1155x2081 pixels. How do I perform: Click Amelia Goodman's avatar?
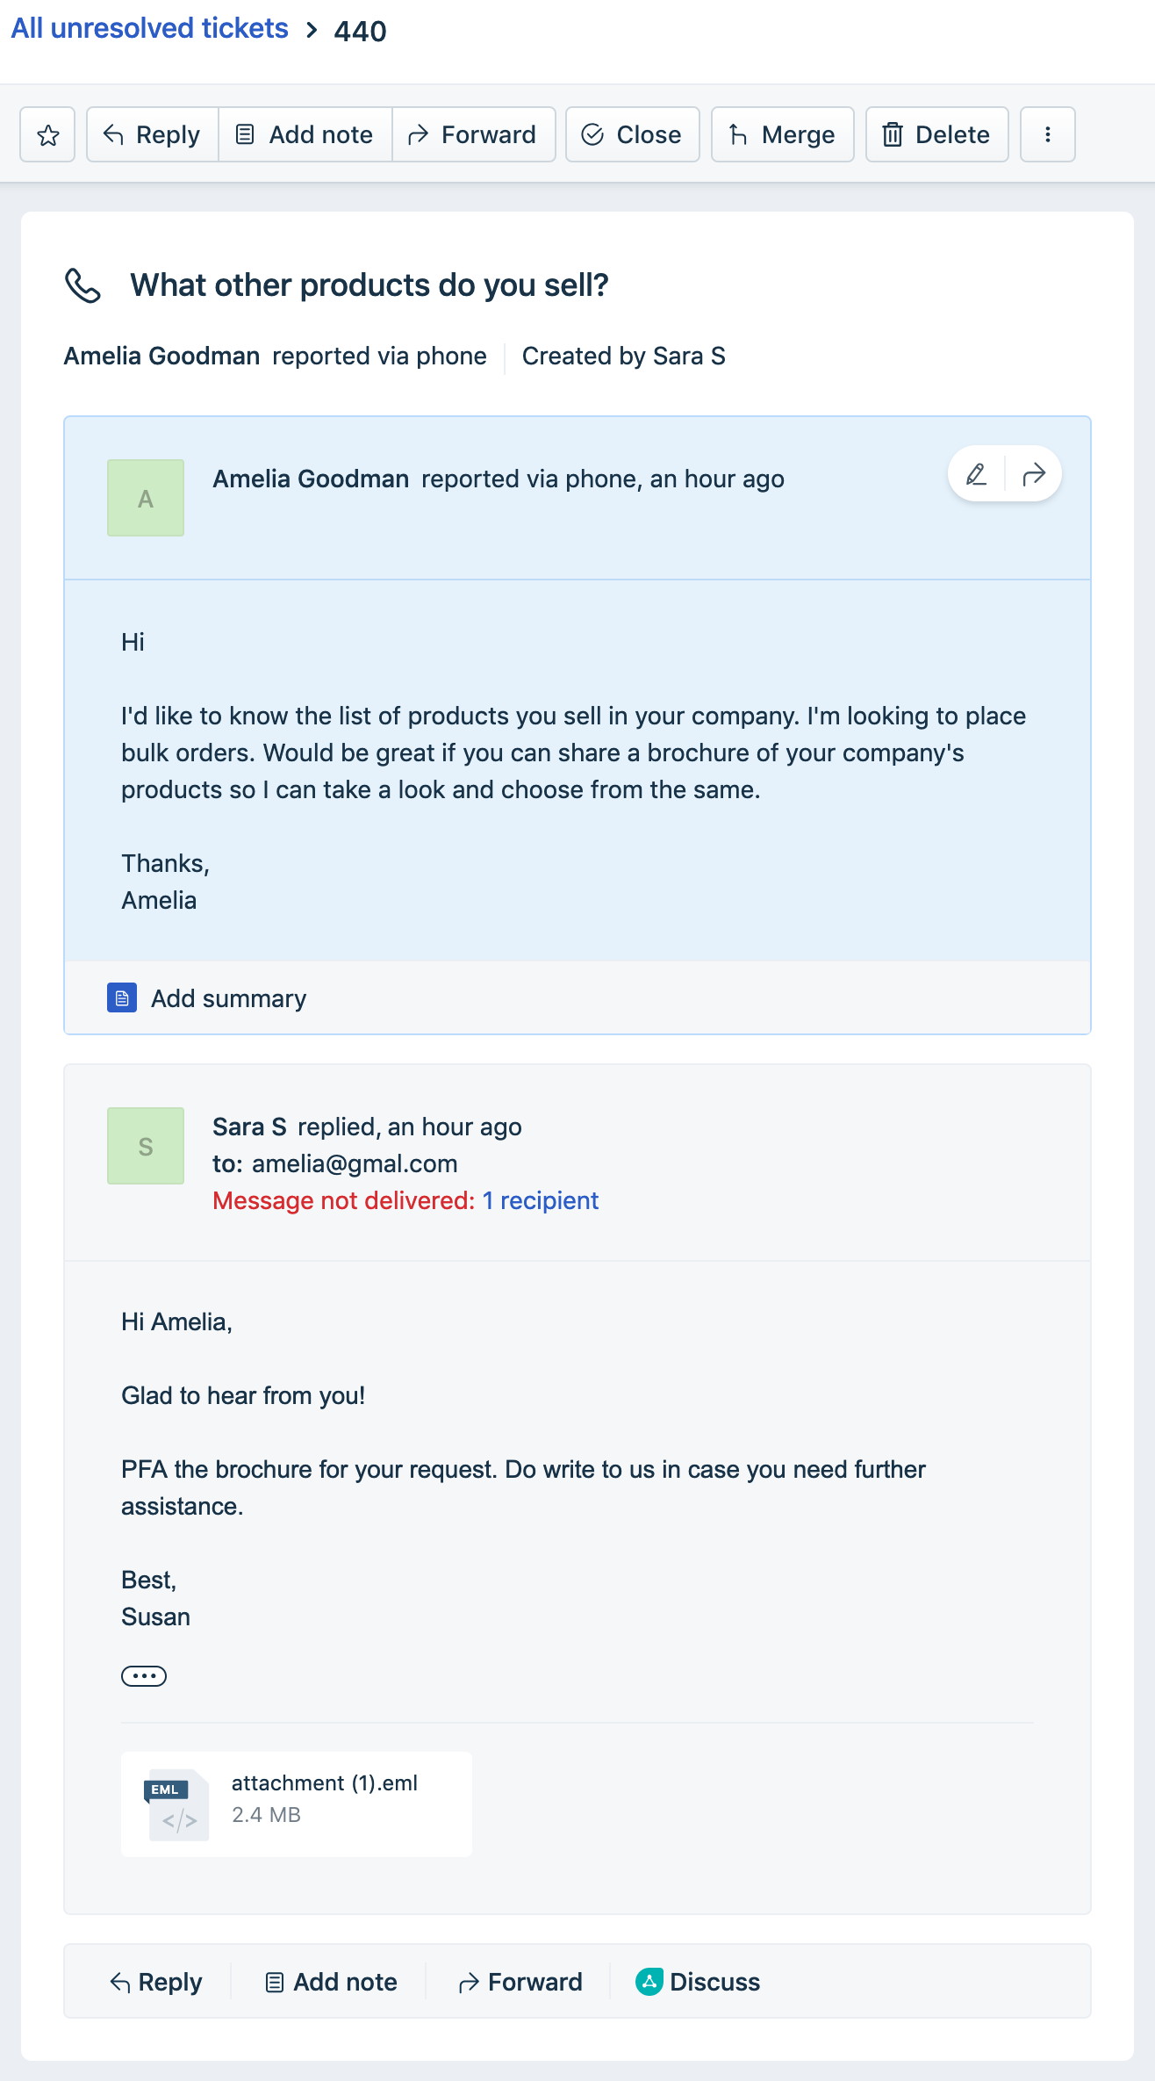146,498
